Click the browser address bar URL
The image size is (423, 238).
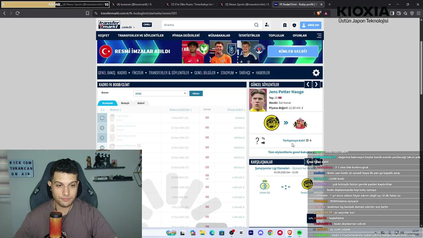tap(139, 13)
